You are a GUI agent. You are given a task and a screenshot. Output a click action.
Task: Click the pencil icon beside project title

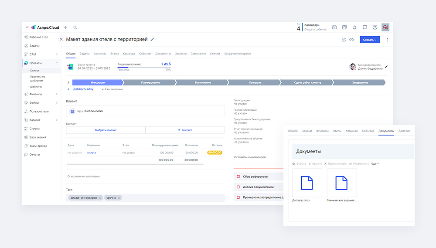(x=152, y=40)
